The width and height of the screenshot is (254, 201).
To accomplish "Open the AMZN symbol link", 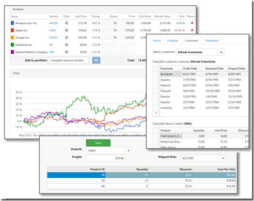I will (53, 23).
